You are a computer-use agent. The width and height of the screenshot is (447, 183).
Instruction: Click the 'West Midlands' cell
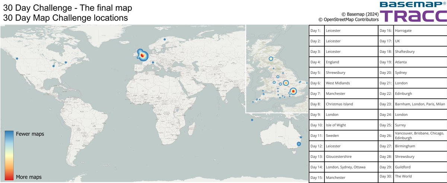[351, 83]
